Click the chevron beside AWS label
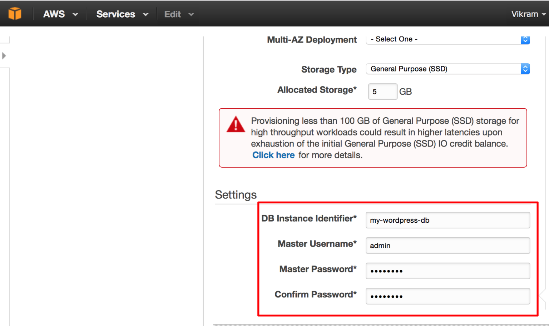 pyautogui.click(x=75, y=15)
